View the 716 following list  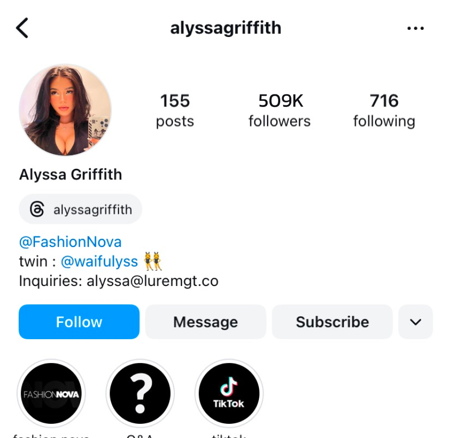(384, 110)
